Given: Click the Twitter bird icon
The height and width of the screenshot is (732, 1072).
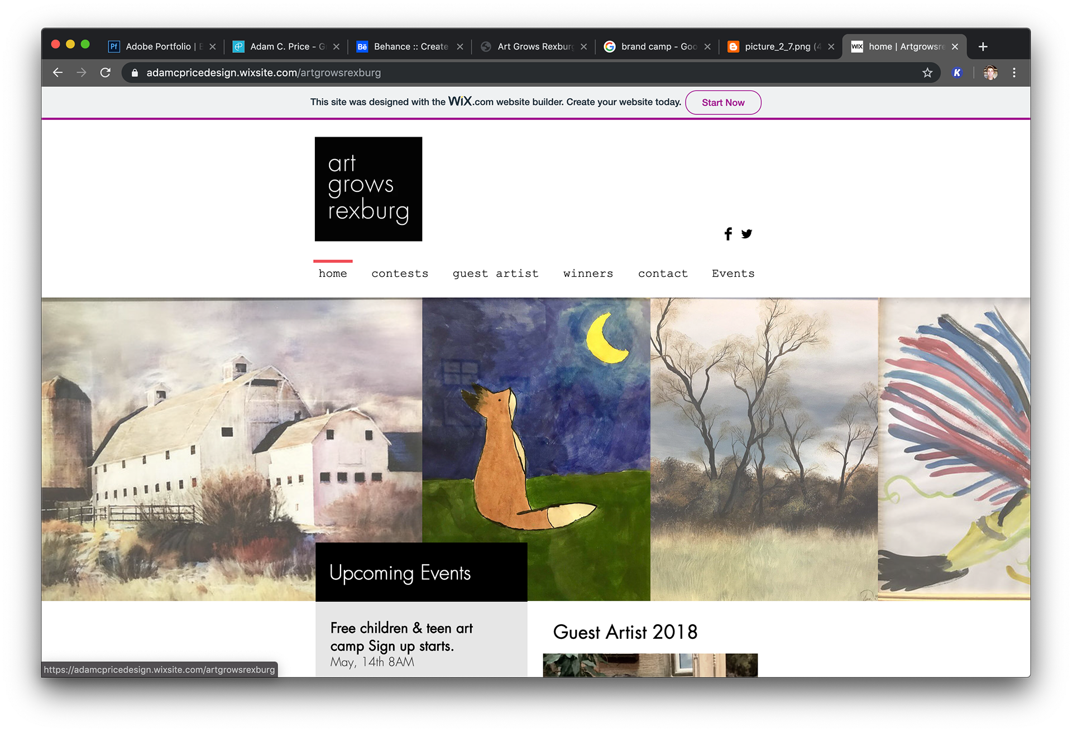Looking at the screenshot, I should (746, 234).
